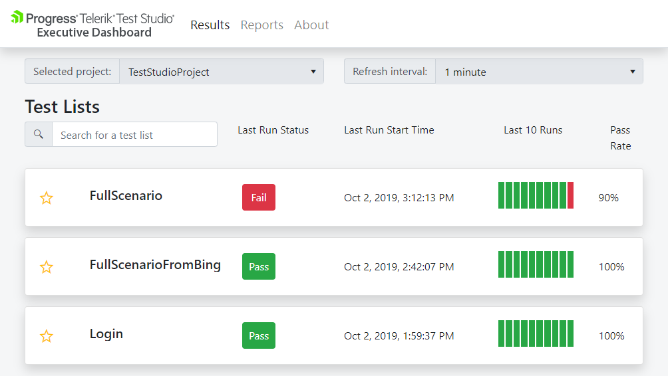Click the red failed run bar of FullScenario
Screen dimensions: 668x376
click(570, 195)
